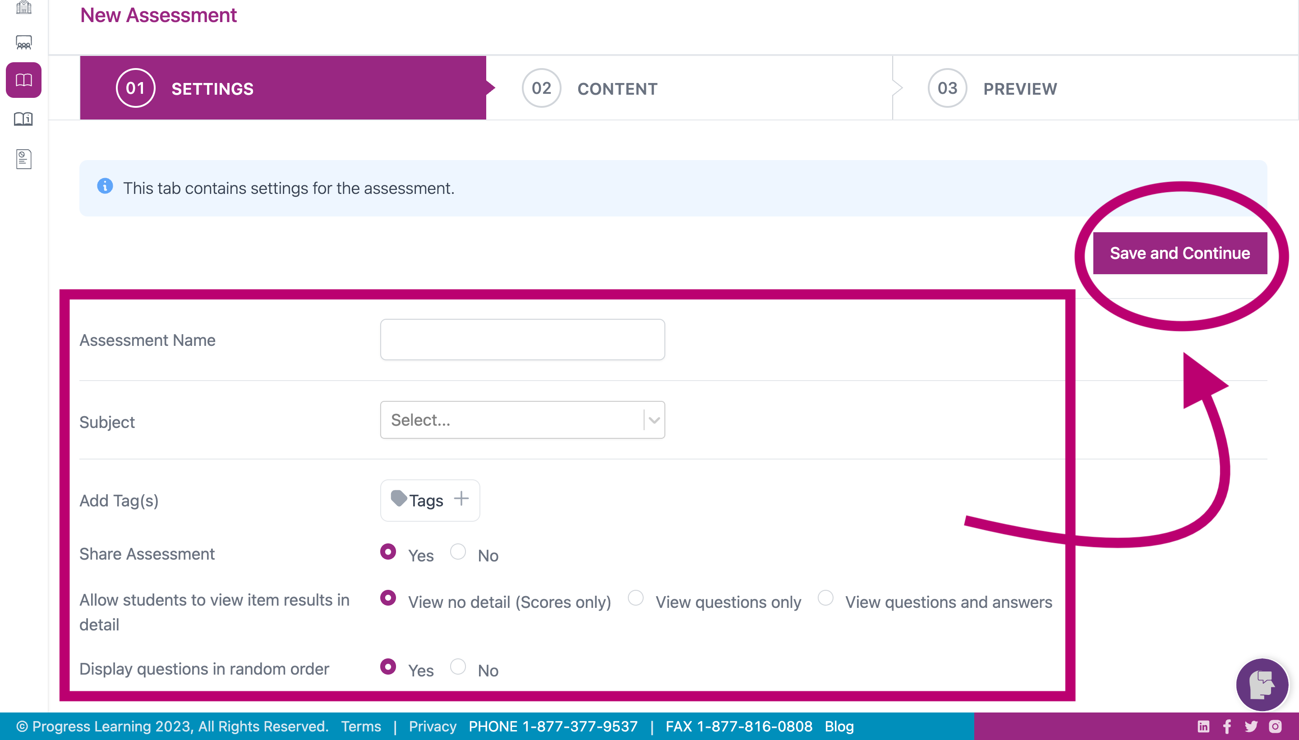Click the blue info icon in banner
Viewport: 1299px width, 740px height.
105,186
